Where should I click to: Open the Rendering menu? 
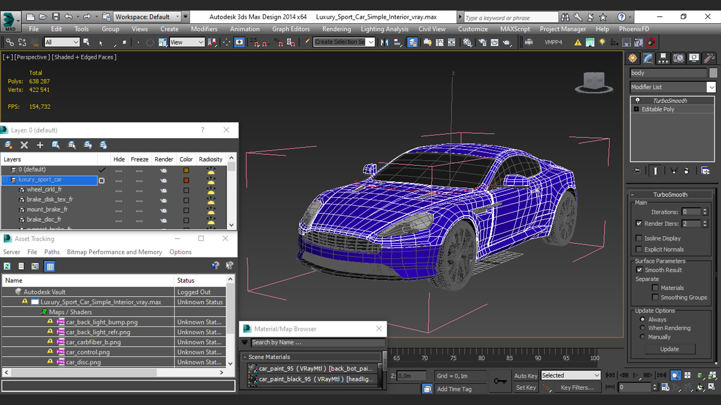point(336,29)
